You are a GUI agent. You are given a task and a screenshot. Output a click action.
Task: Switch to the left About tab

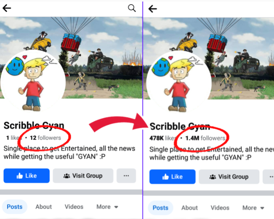pyautogui.click(x=44, y=207)
